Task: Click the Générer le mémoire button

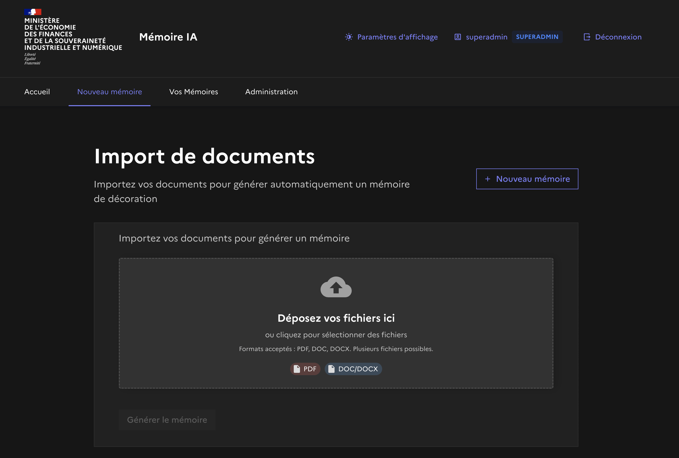Action: 167,420
